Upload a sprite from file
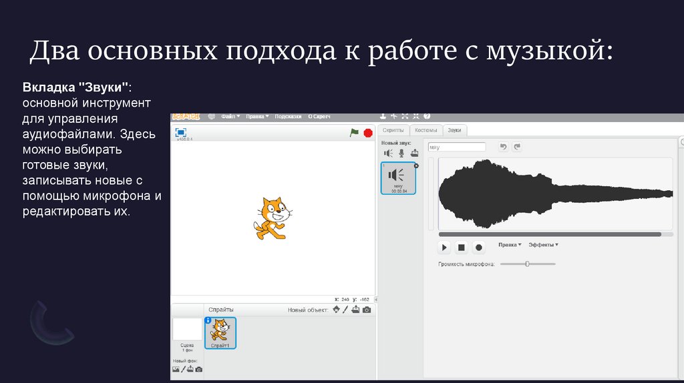 pos(355,310)
